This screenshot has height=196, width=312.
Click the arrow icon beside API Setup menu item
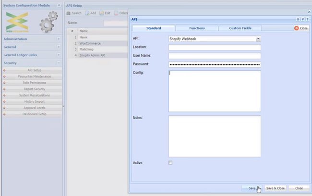point(4,70)
